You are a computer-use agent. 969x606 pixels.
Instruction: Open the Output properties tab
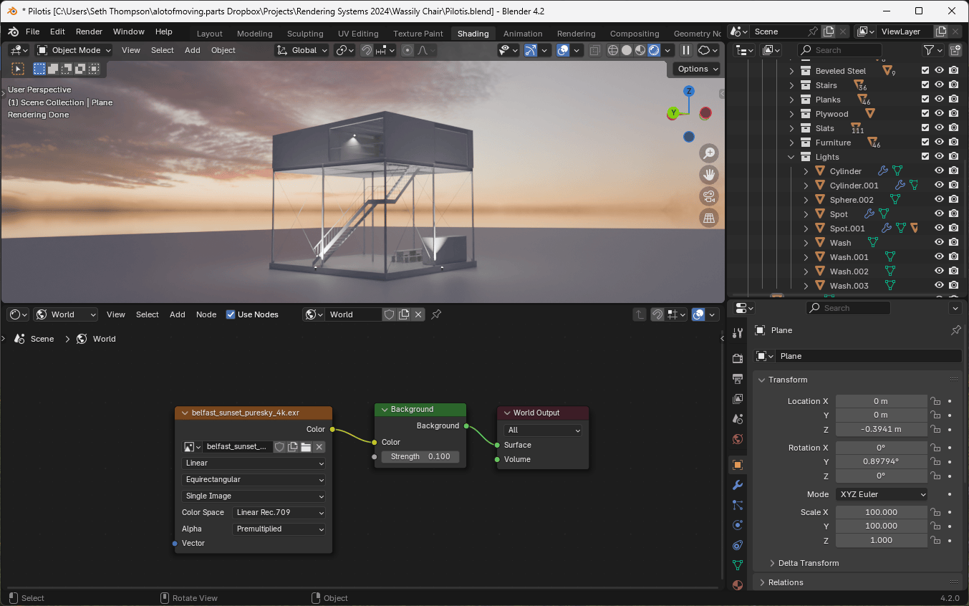738,378
